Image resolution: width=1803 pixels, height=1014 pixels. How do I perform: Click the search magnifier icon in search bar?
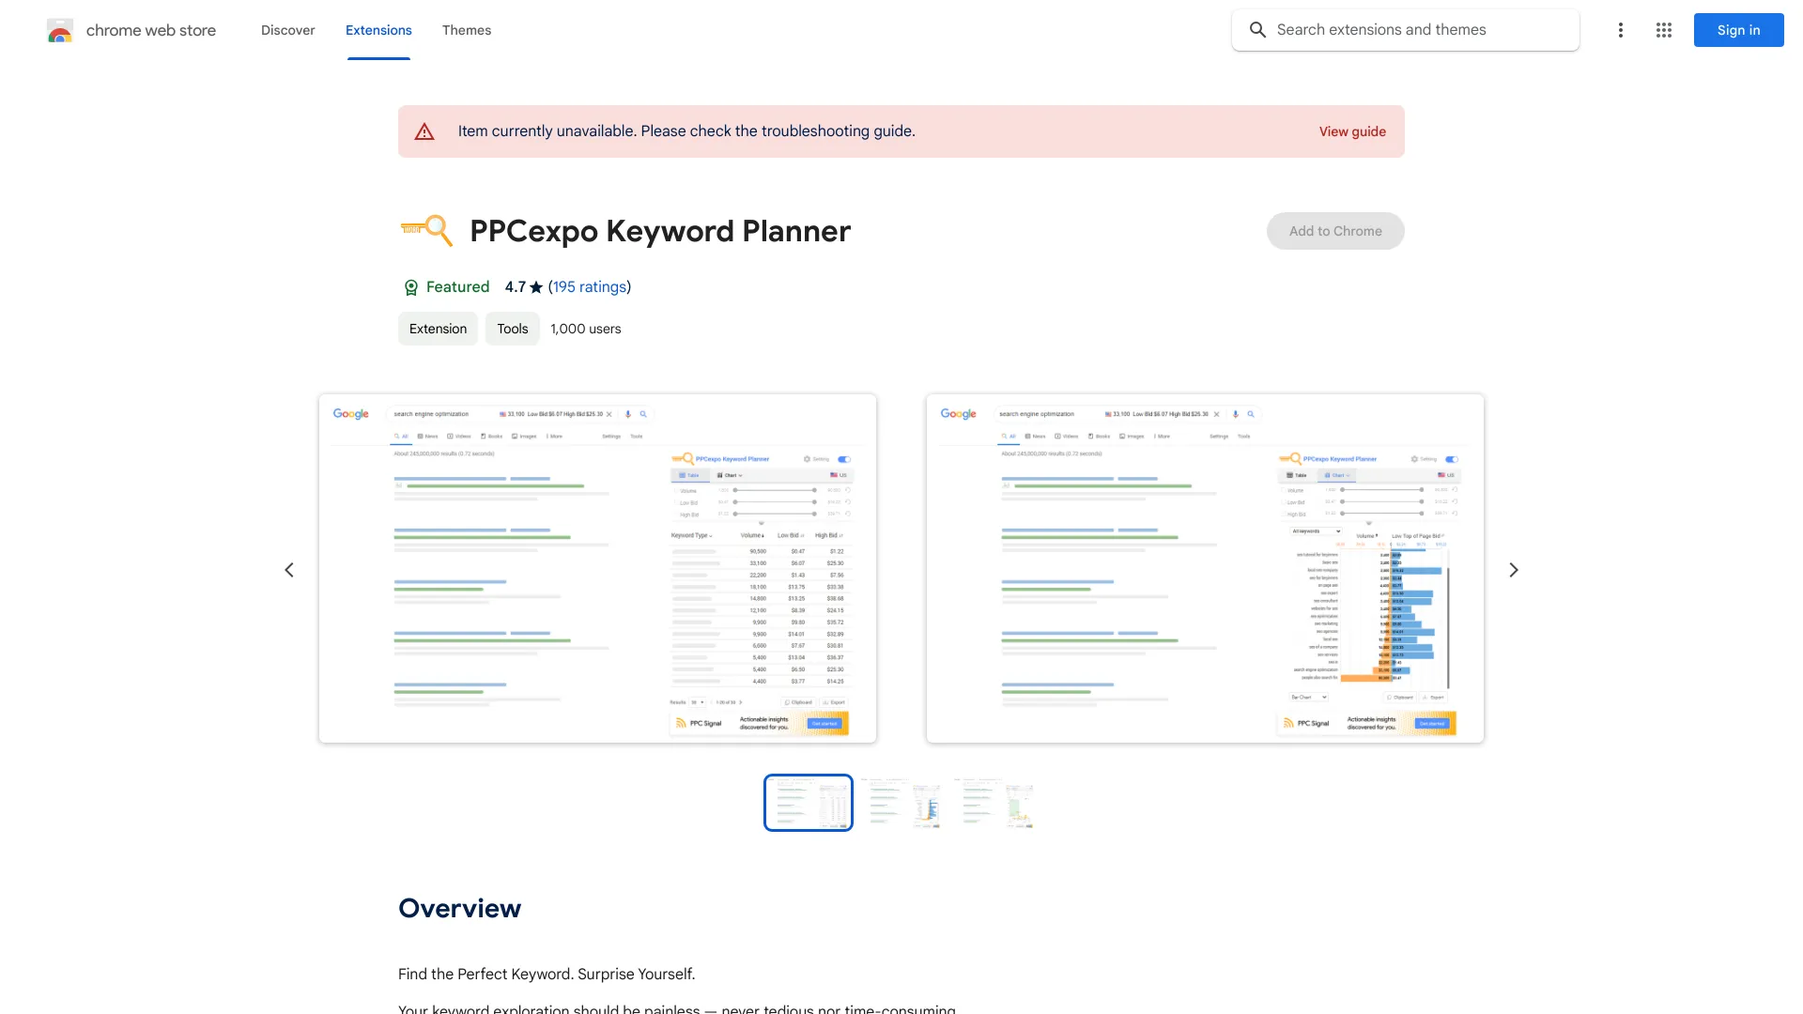pyautogui.click(x=1256, y=30)
